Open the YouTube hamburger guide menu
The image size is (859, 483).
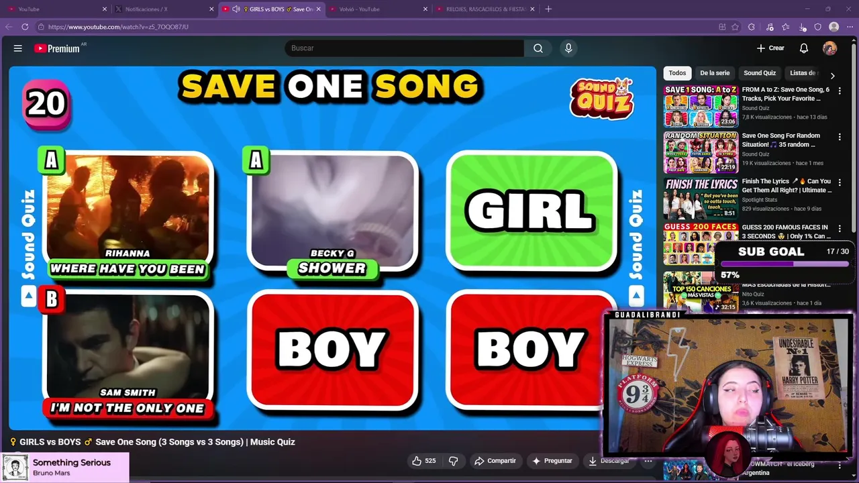click(18, 48)
